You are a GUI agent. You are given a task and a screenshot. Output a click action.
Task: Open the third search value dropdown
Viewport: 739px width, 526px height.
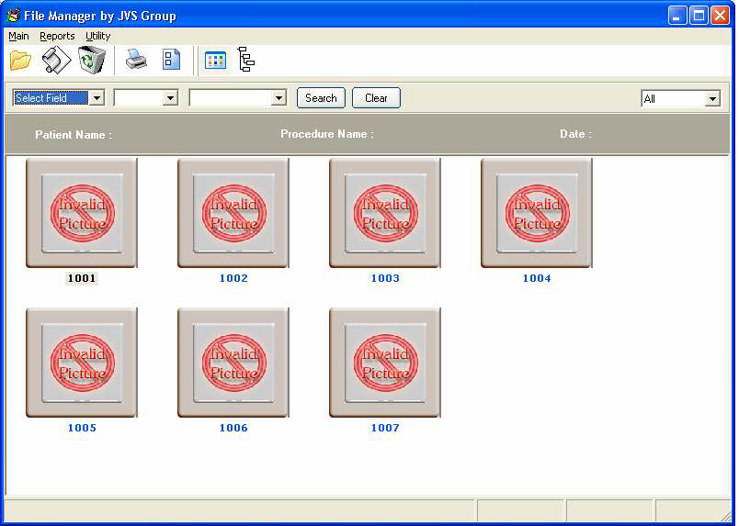click(x=279, y=98)
